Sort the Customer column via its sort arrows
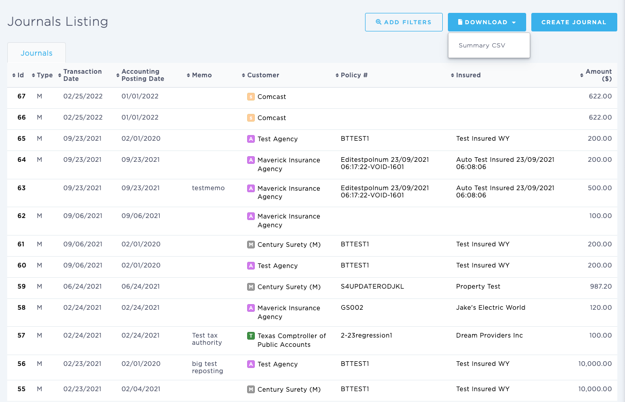This screenshot has height=402, width=625. (242, 75)
